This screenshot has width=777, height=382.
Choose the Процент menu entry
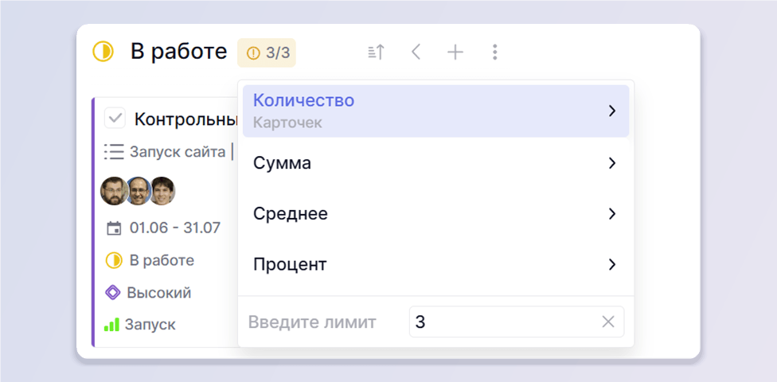[435, 264]
